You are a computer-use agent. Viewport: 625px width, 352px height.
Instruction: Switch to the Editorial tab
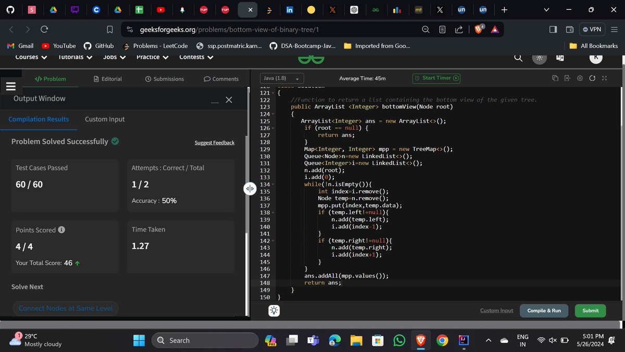(108, 79)
